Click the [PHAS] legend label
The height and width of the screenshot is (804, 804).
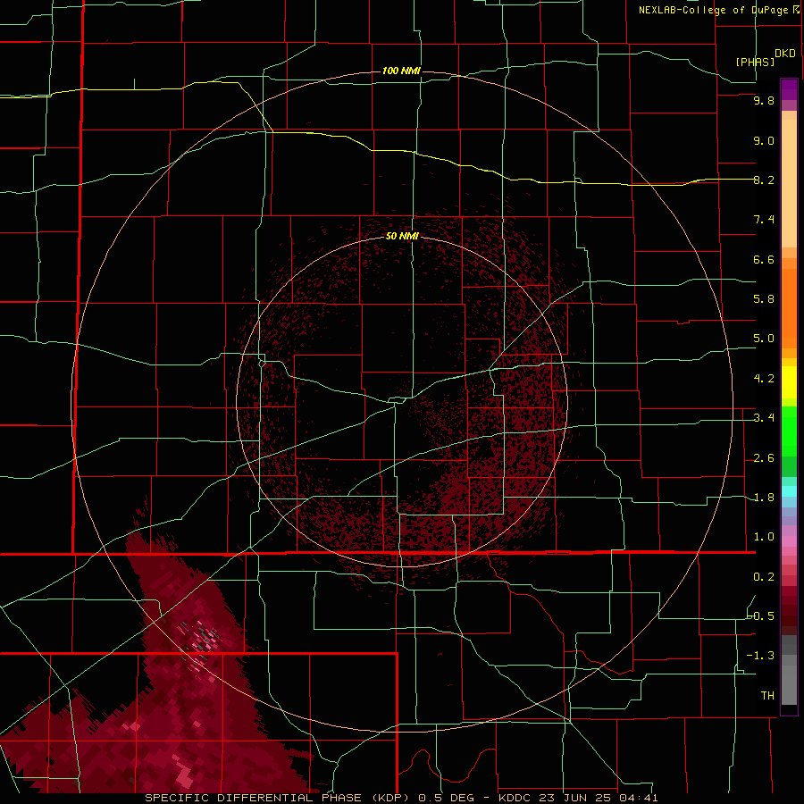pos(755,62)
